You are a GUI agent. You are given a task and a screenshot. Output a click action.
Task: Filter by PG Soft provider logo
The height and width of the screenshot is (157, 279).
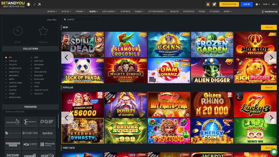coord(47,122)
